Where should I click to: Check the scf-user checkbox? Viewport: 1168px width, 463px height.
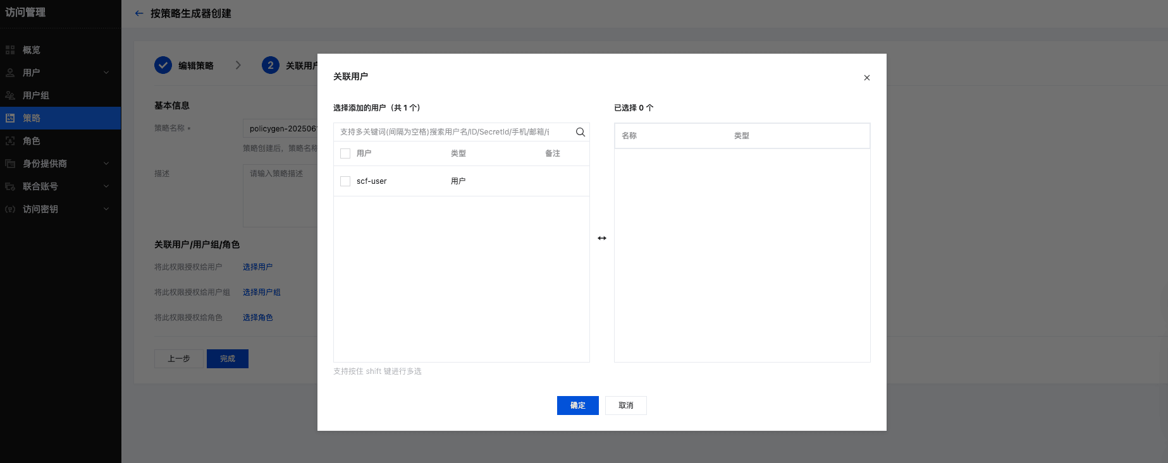coord(345,181)
